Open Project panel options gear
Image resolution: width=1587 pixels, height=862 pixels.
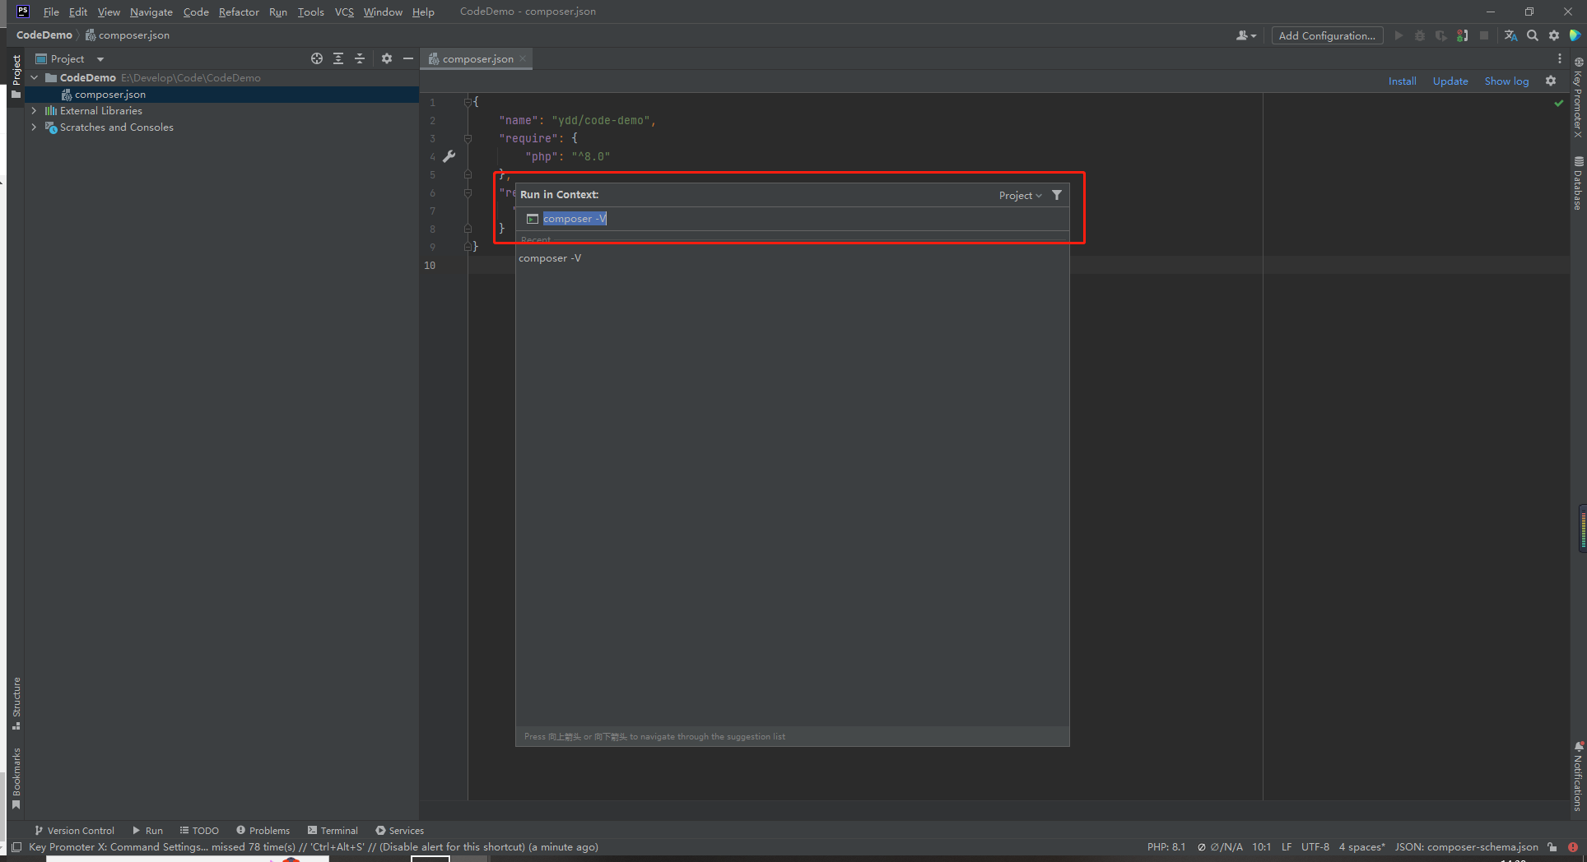[x=386, y=58]
